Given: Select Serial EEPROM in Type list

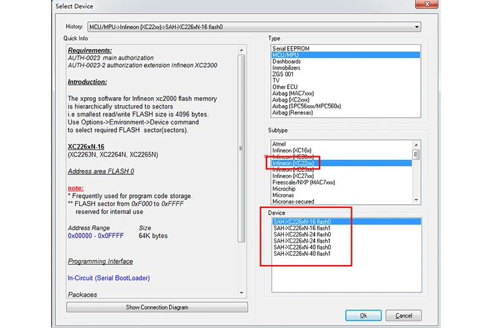Looking at the screenshot, I should [x=345, y=49].
